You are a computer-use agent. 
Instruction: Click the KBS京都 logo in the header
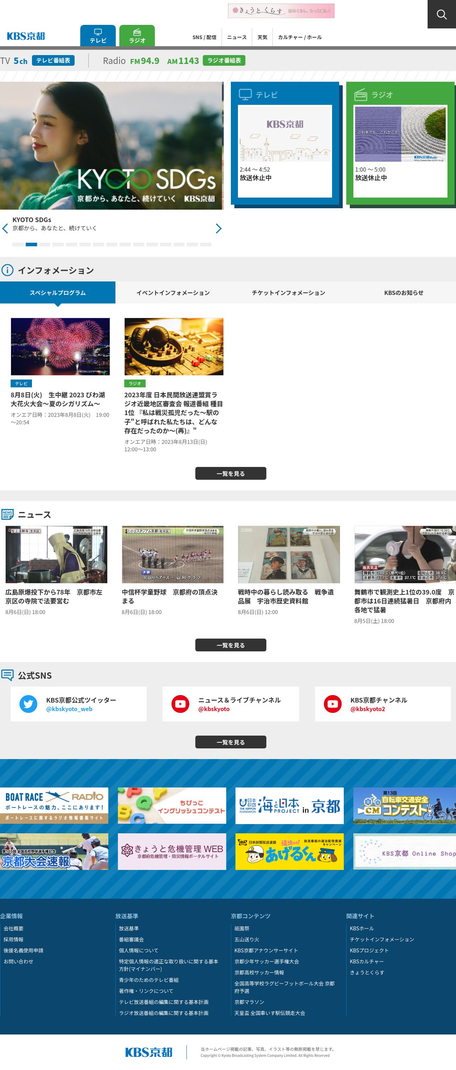(x=26, y=36)
